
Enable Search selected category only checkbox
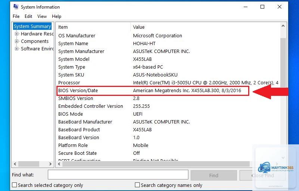click(14, 185)
